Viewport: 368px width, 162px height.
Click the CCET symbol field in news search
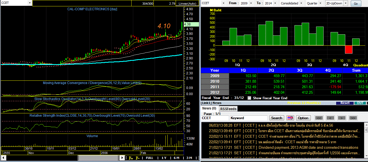[215, 118]
